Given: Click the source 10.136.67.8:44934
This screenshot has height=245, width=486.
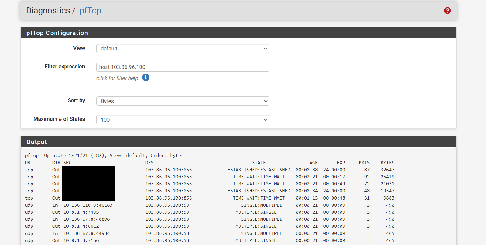Looking at the screenshot, I should [87, 233].
